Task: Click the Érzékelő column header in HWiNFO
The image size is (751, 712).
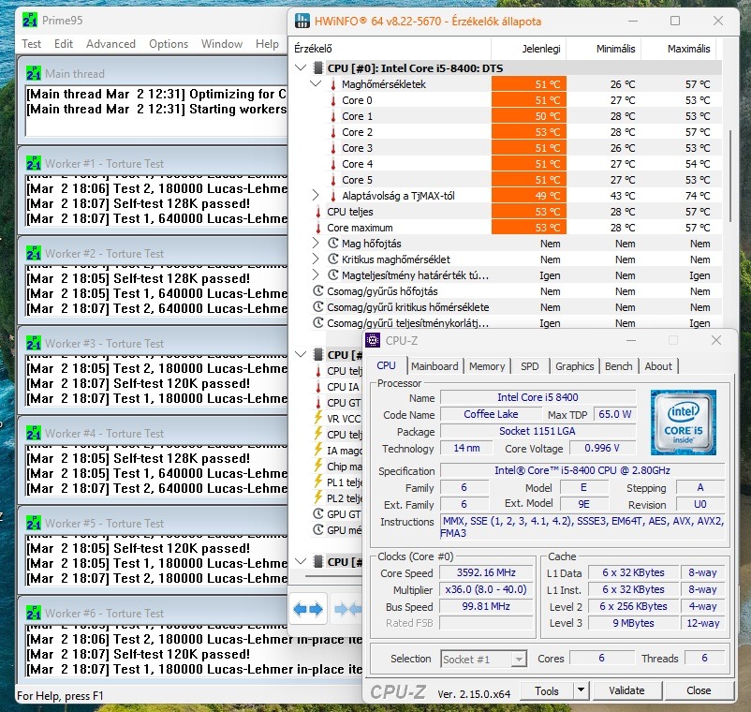Action: [x=390, y=49]
